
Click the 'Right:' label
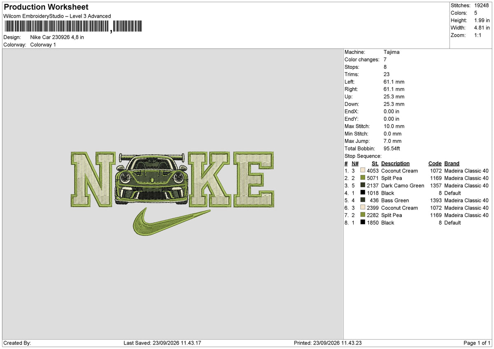click(351, 89)
